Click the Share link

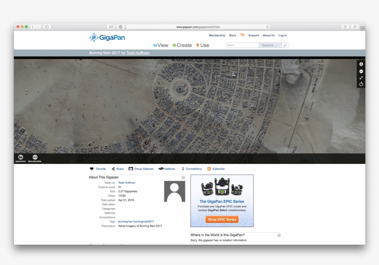pyautogui.click(x=118, y=169)
